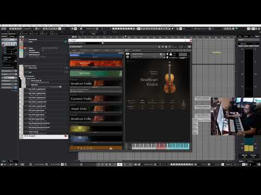This screenshot has height=195, width=261.
Task: Open the Guarneri Violin library tile
Action: [x=96, y=99]
